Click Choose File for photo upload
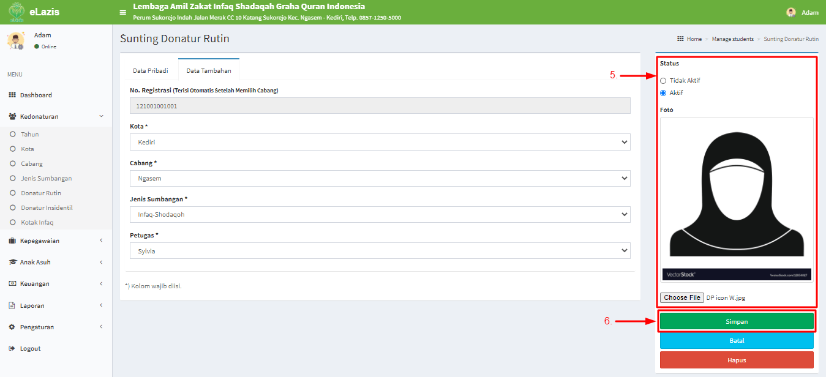The image size is (826, 377). click(682, 297)
